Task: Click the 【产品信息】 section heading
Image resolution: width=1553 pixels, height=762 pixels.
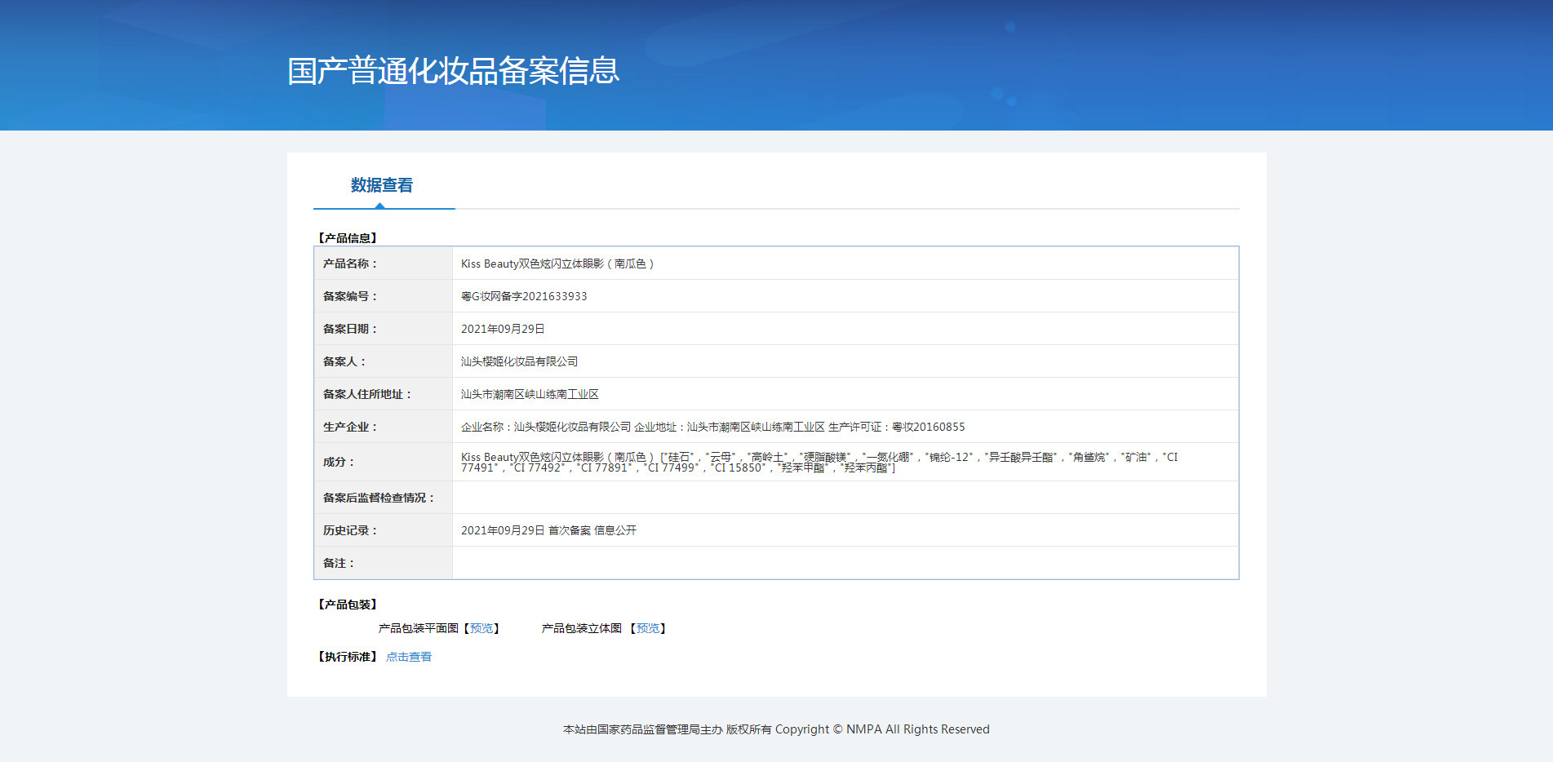Action: (x=348, y=238)
